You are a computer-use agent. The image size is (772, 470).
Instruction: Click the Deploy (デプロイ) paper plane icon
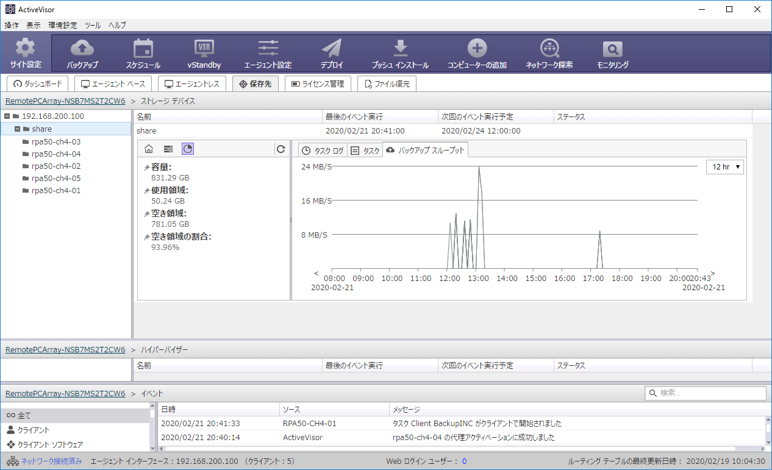[x=332, y=49]
